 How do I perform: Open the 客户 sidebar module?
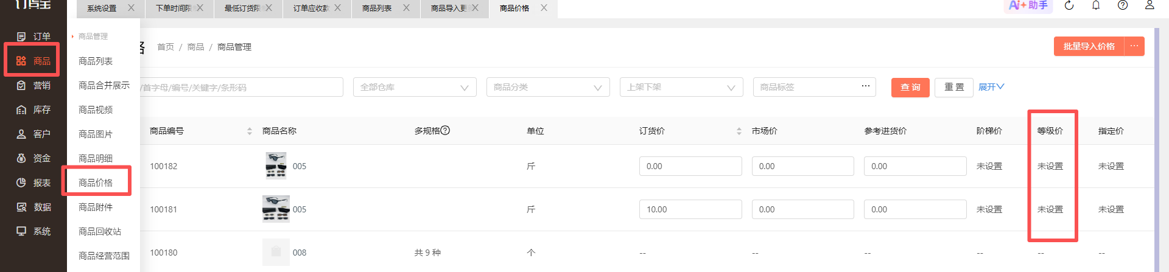click(x=33, y=134)
